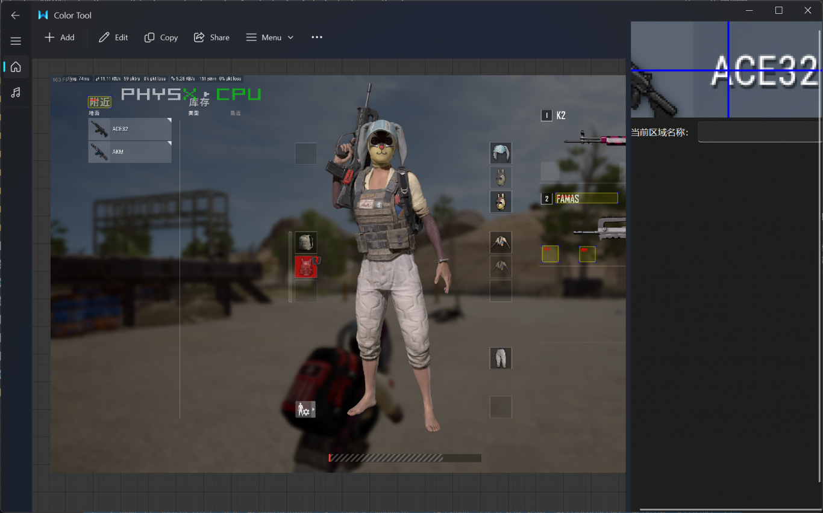The image size is (823, 513).
Task: Click the character settings gear icon
Action: point(305,410)
